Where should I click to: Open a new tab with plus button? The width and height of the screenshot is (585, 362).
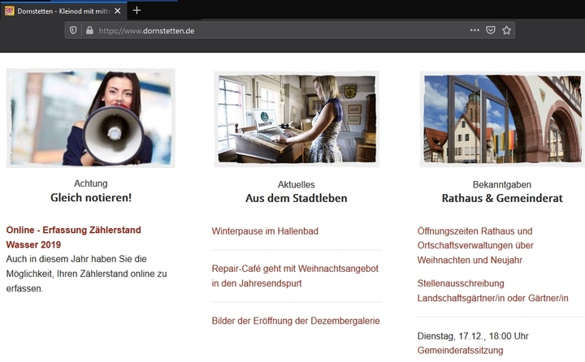(x=136, y=11)
